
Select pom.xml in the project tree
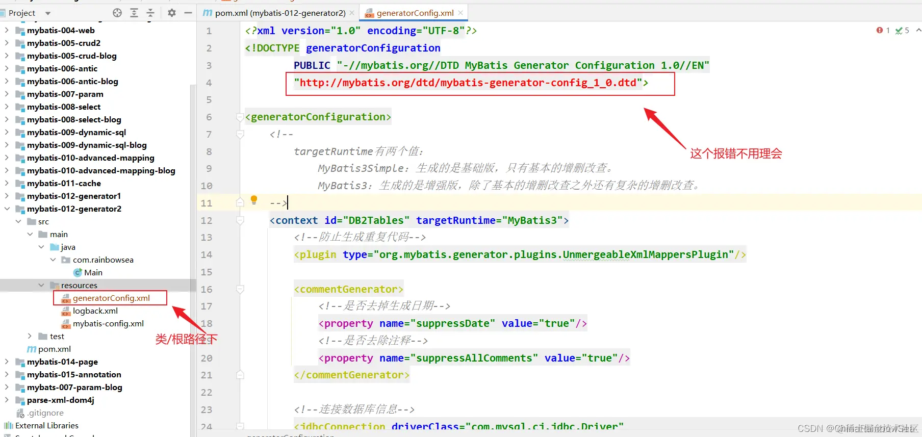54,349
